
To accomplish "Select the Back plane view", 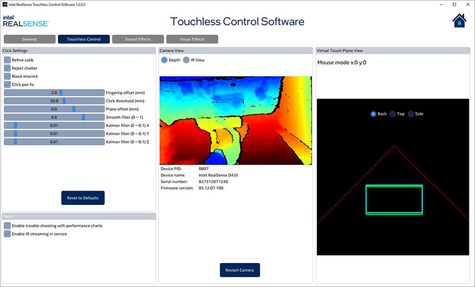I will 373,114.
